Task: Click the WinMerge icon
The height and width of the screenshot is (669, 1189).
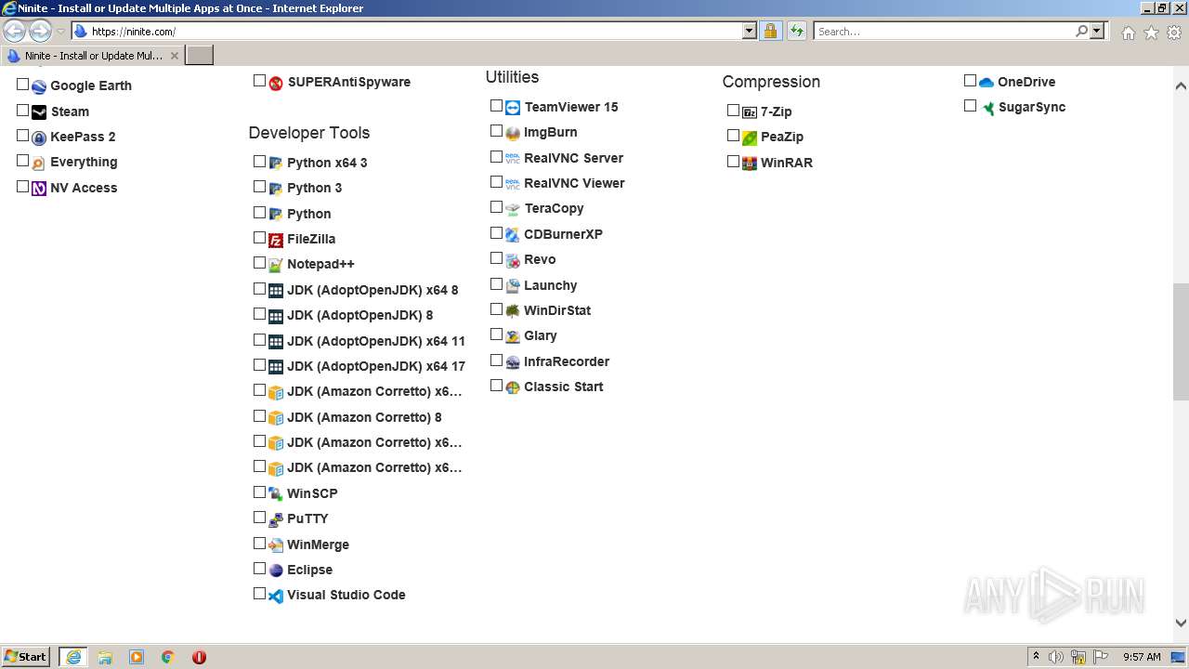Action: pos(276,545)
